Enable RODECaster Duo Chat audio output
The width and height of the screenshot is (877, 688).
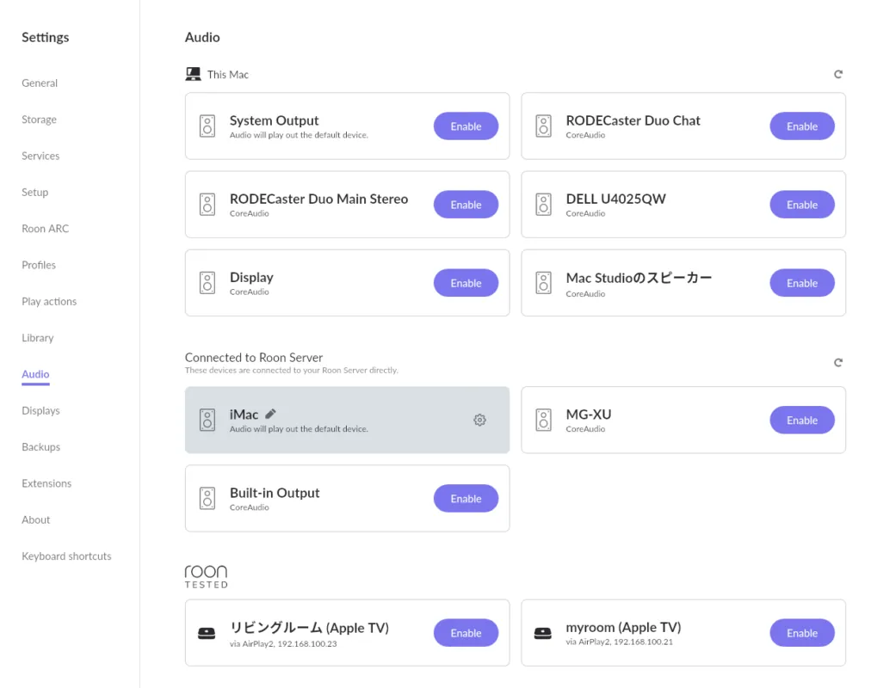[x=801, y=126]
